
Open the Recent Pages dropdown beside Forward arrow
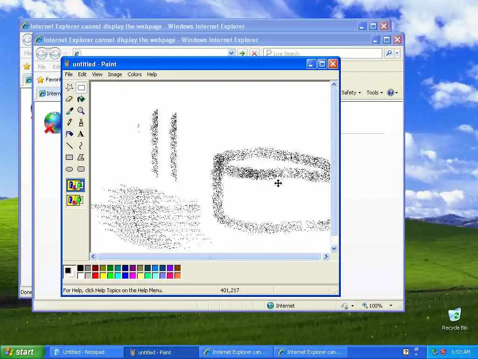(x=64, y=53)
